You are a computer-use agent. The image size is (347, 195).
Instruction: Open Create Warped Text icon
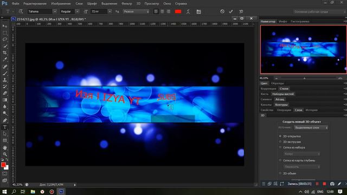(188, 11)
